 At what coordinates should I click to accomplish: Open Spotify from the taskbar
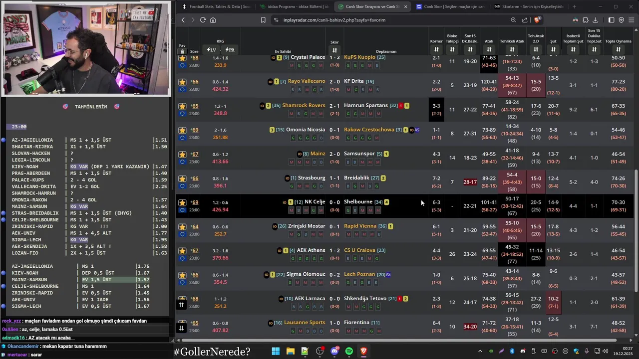[x=349, y=351]
